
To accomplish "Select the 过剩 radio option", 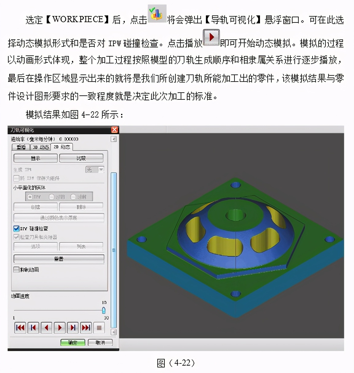I will pos(73,197).
